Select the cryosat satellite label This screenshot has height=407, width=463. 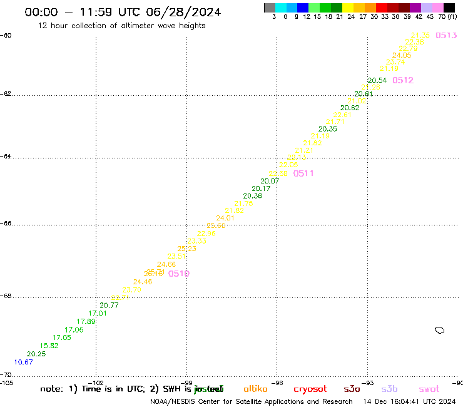click(310, 389)
